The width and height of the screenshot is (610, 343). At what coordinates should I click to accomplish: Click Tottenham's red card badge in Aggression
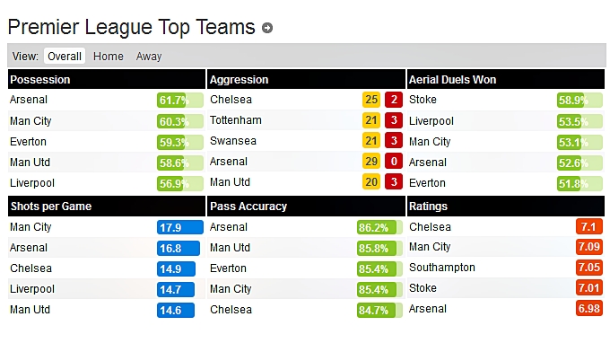pyautogui.click(x=394, y=120)
